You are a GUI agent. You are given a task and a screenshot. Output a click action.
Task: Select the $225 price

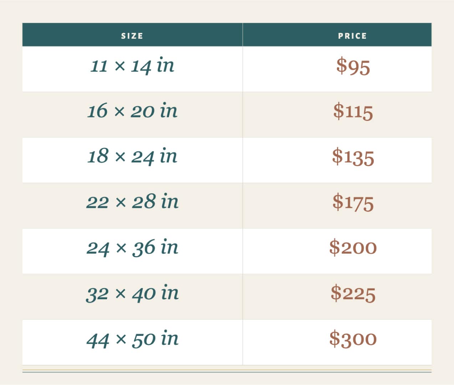click(353, 294)
